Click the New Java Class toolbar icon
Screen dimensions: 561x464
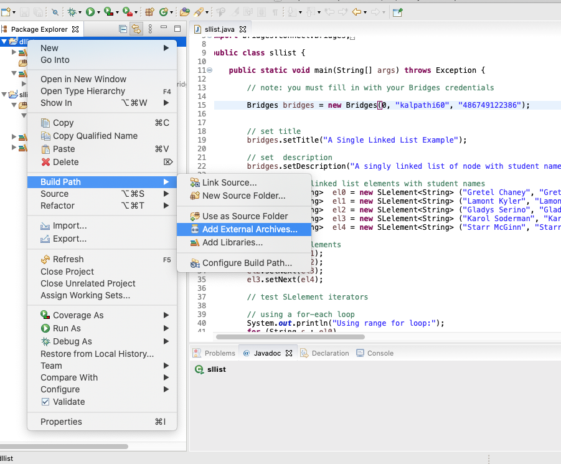(x=164, y=12)
